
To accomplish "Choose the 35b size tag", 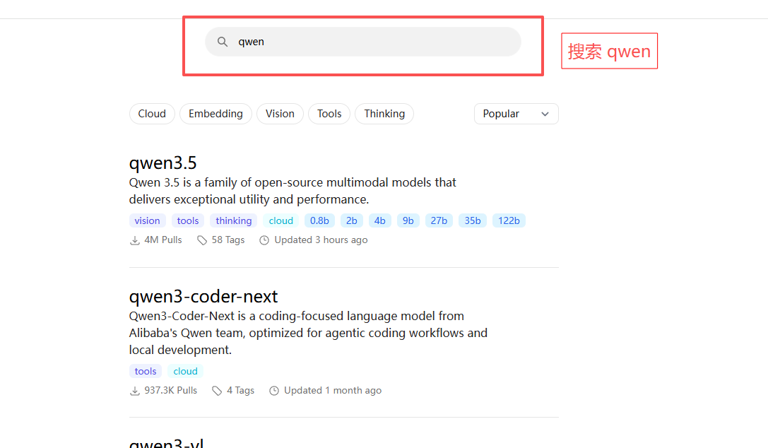I will (473, 220).
